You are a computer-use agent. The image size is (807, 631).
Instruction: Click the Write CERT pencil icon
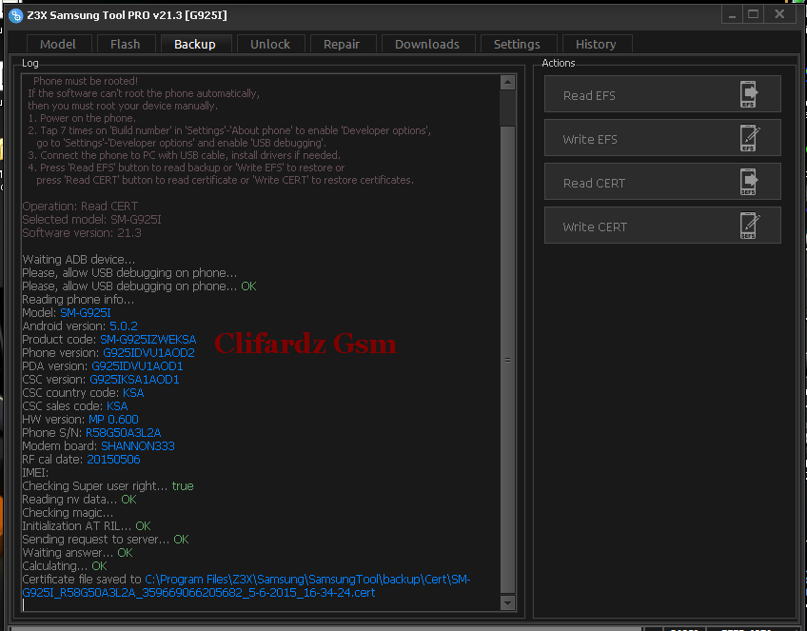749,227
